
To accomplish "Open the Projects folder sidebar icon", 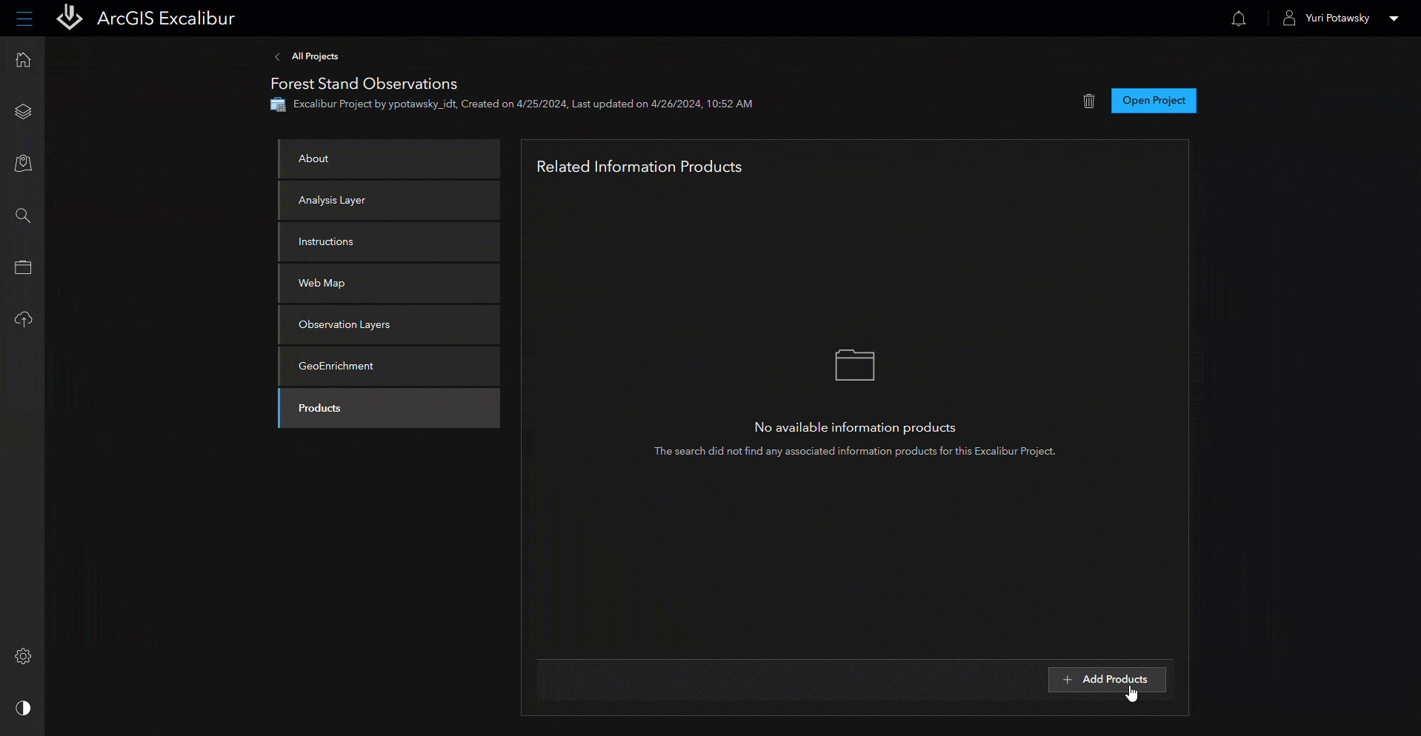I will [x=23, y=267].
